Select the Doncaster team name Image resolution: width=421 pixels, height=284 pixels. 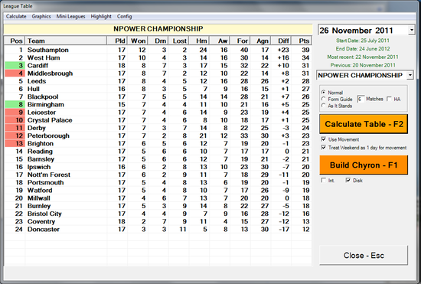click(x=44, y=229)
